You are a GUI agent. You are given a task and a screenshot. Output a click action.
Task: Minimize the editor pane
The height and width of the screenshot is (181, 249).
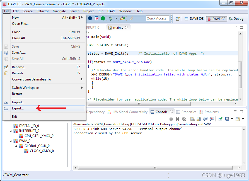coord(235,27)
